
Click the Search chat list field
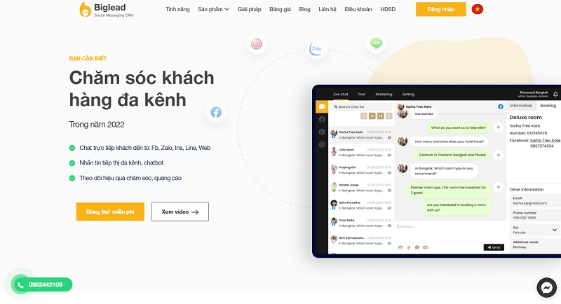click(361, 106)
